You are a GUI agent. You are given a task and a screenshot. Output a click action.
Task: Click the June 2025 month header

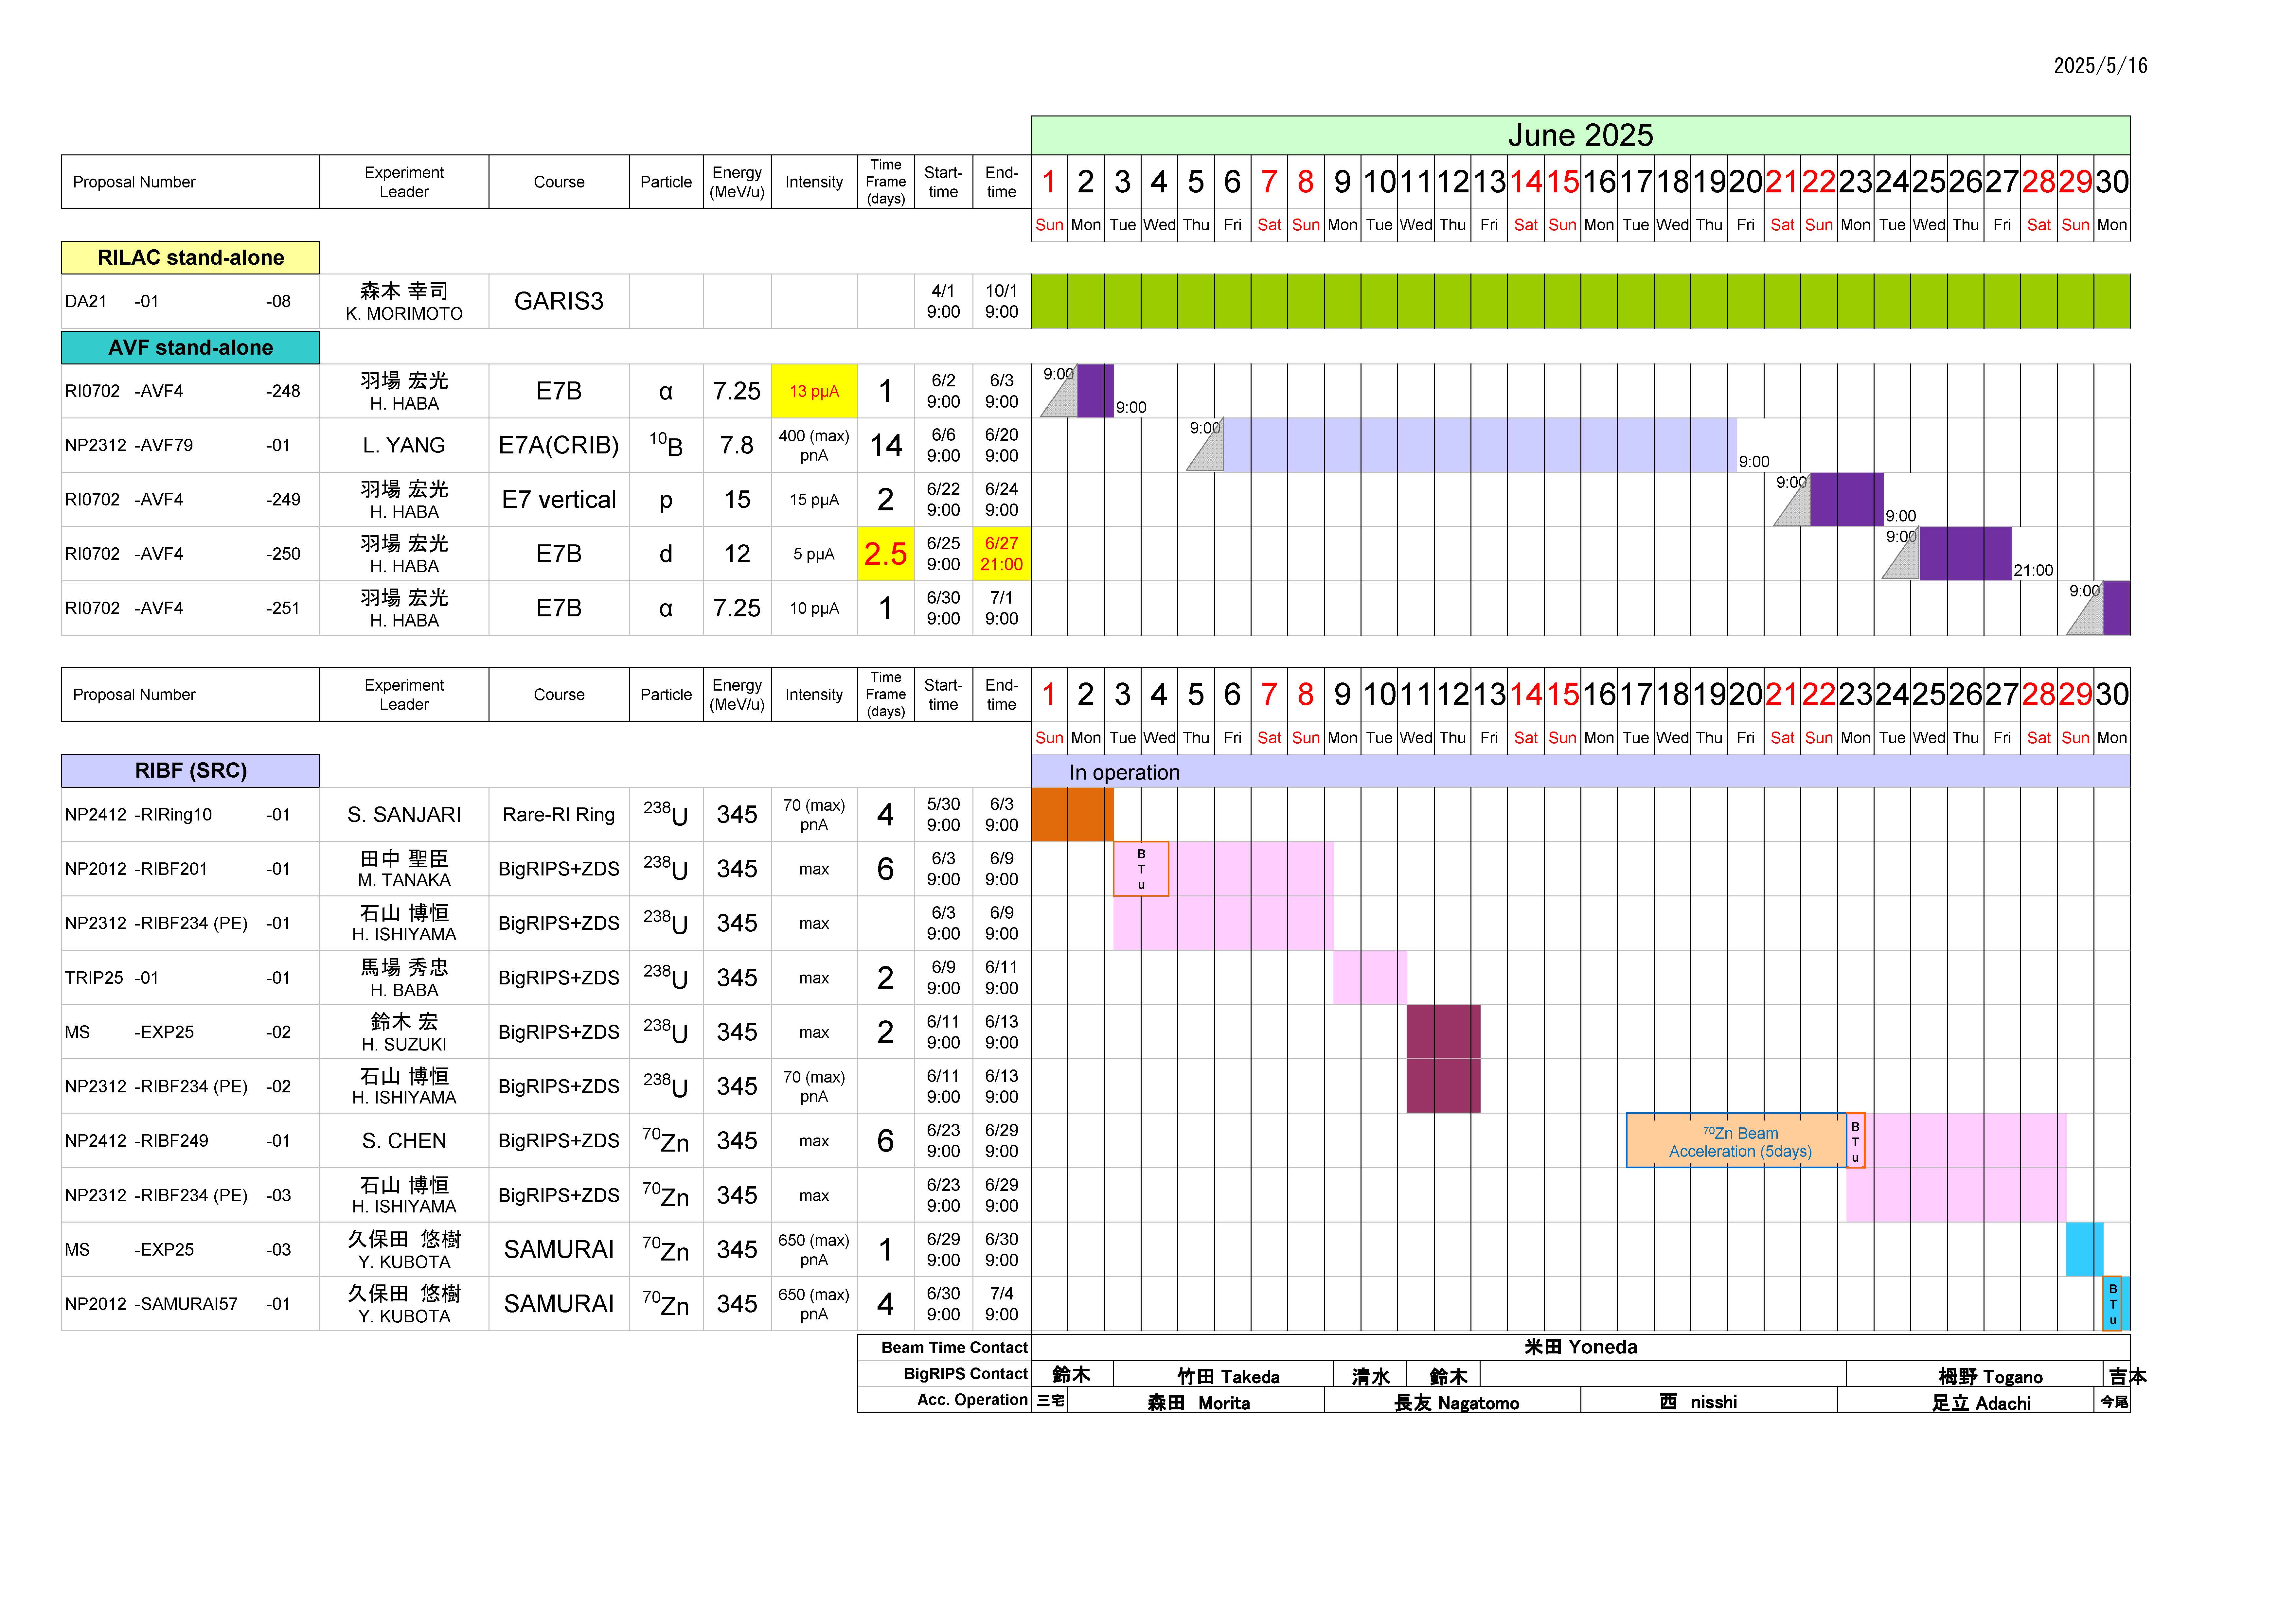pos(1580,135)
